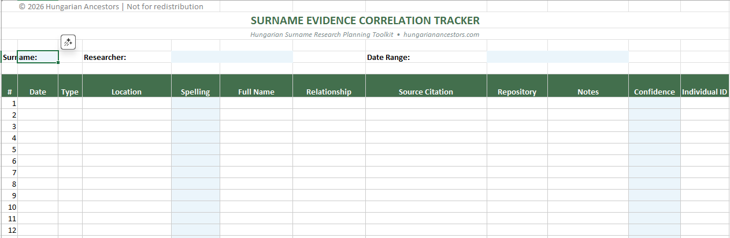The height and width of the screenshot is (238, 730).
Task: Click the Type column header
Action: tap(70, 92)
